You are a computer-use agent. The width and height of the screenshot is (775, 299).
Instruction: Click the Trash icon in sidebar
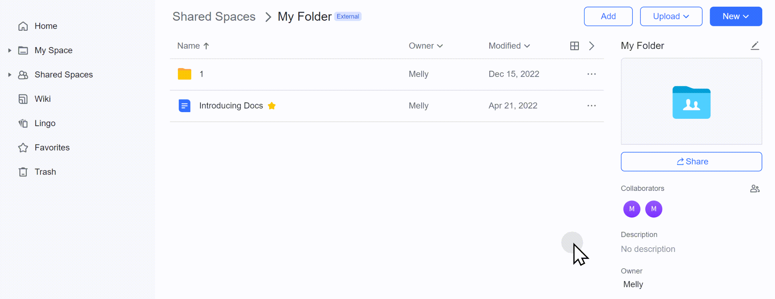point(23,172)
